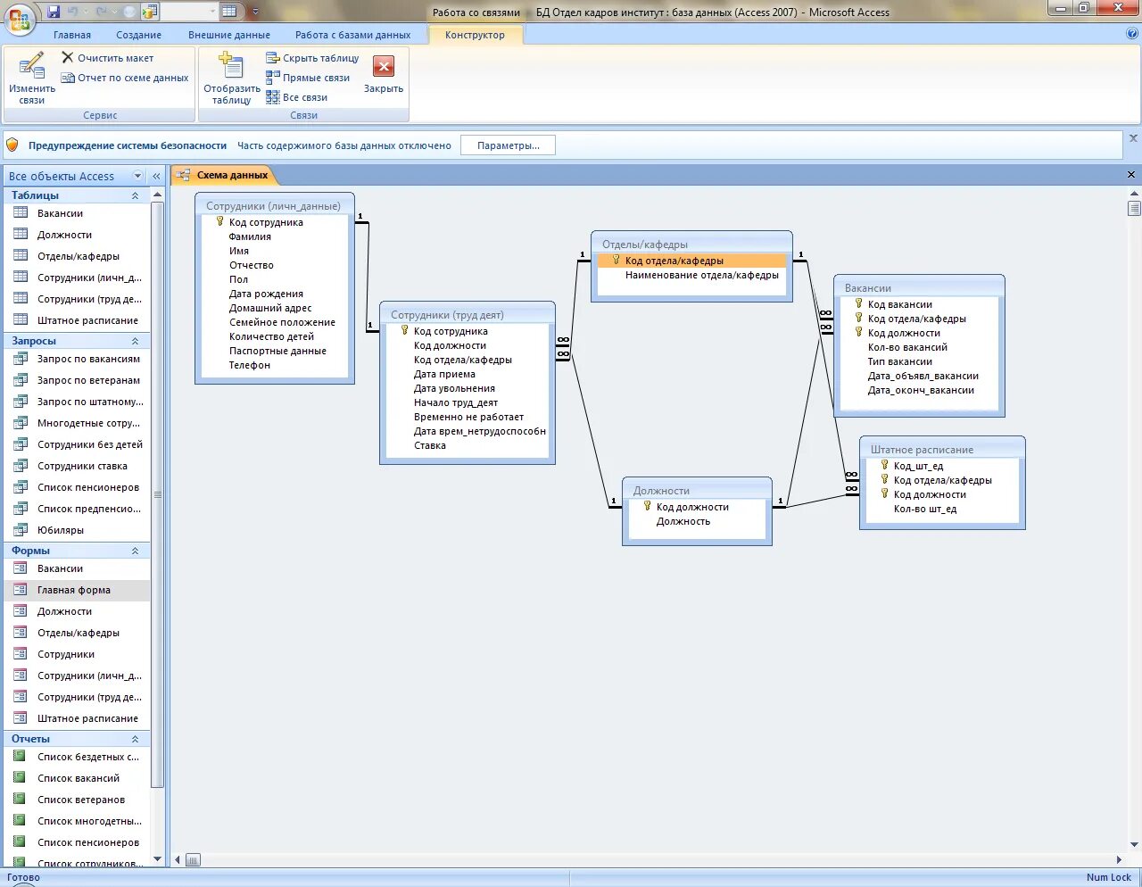Click Скрыть таблицу in the ribbon
This screenshot has width=1142, height=887.
coord(312,58)
